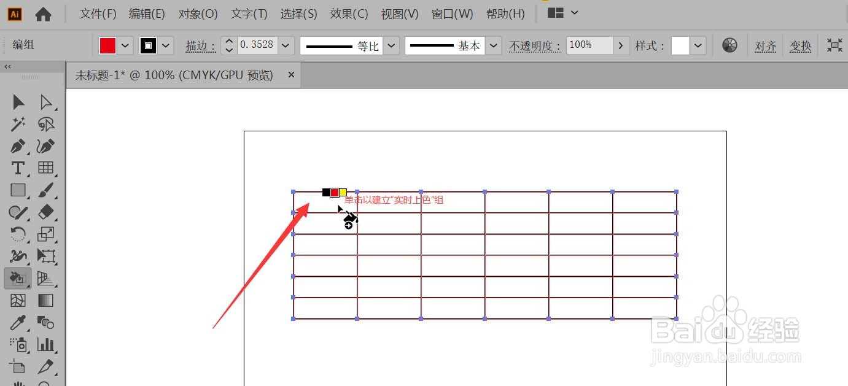Open the 不透明度 opacity panel link
The width and height of the screenshot is (848, 386).
[534, 46]
